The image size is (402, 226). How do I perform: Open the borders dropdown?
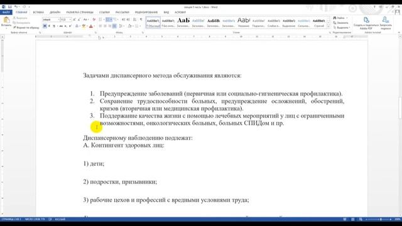[140, 26]
